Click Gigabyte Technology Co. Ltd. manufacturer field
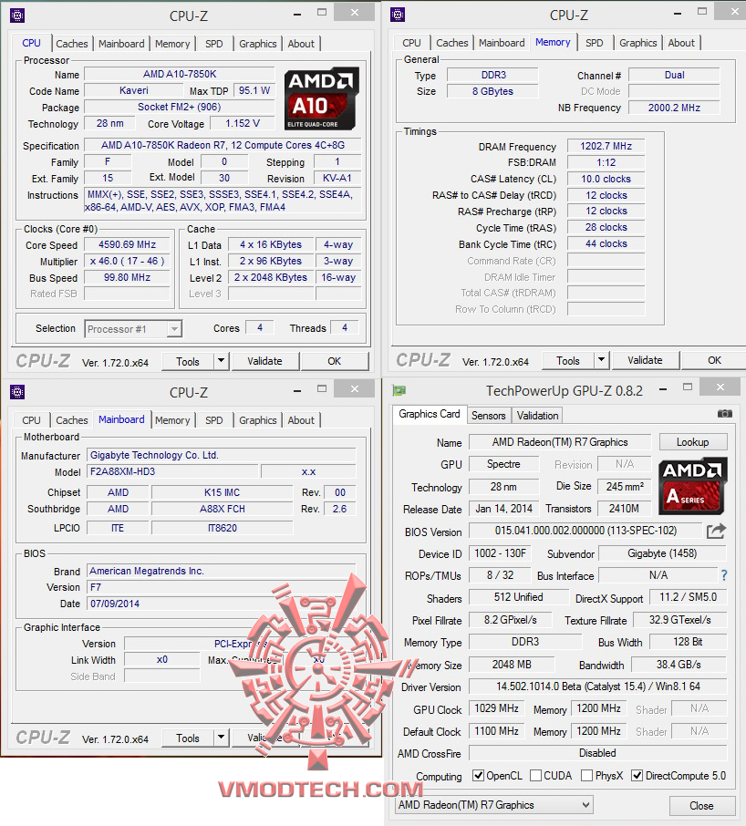 [222, 455]
